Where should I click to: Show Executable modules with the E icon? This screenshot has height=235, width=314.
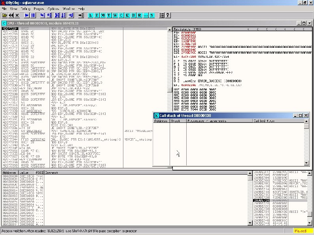(96, 15)
